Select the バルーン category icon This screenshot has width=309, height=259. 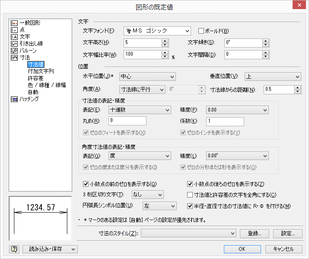tap(14, 51)
